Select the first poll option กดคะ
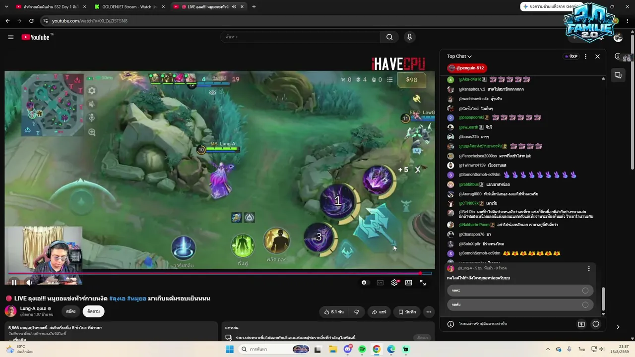This screenshot has height=357, width=635. point(519,291)
